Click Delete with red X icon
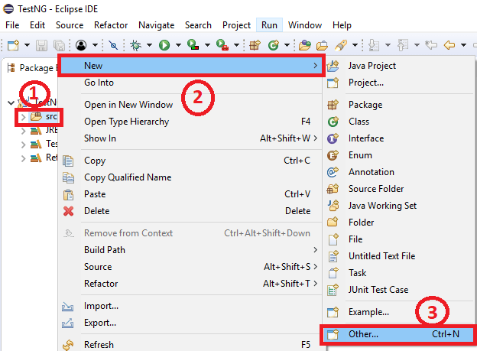Image resolution: width=477 pixels, height=351 pixels. pos(190,210)
